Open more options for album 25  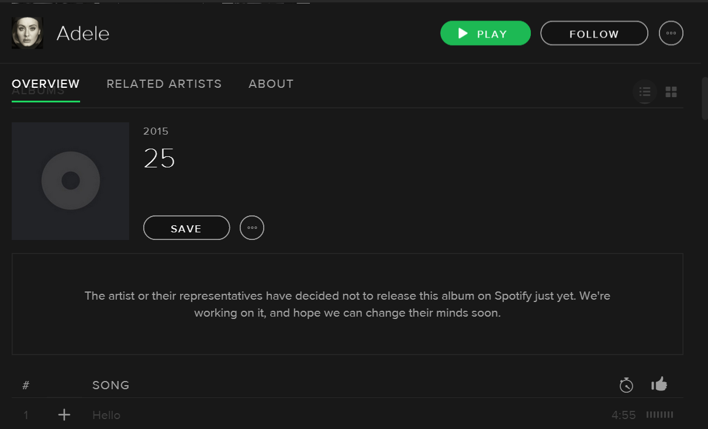coord(252,228)
